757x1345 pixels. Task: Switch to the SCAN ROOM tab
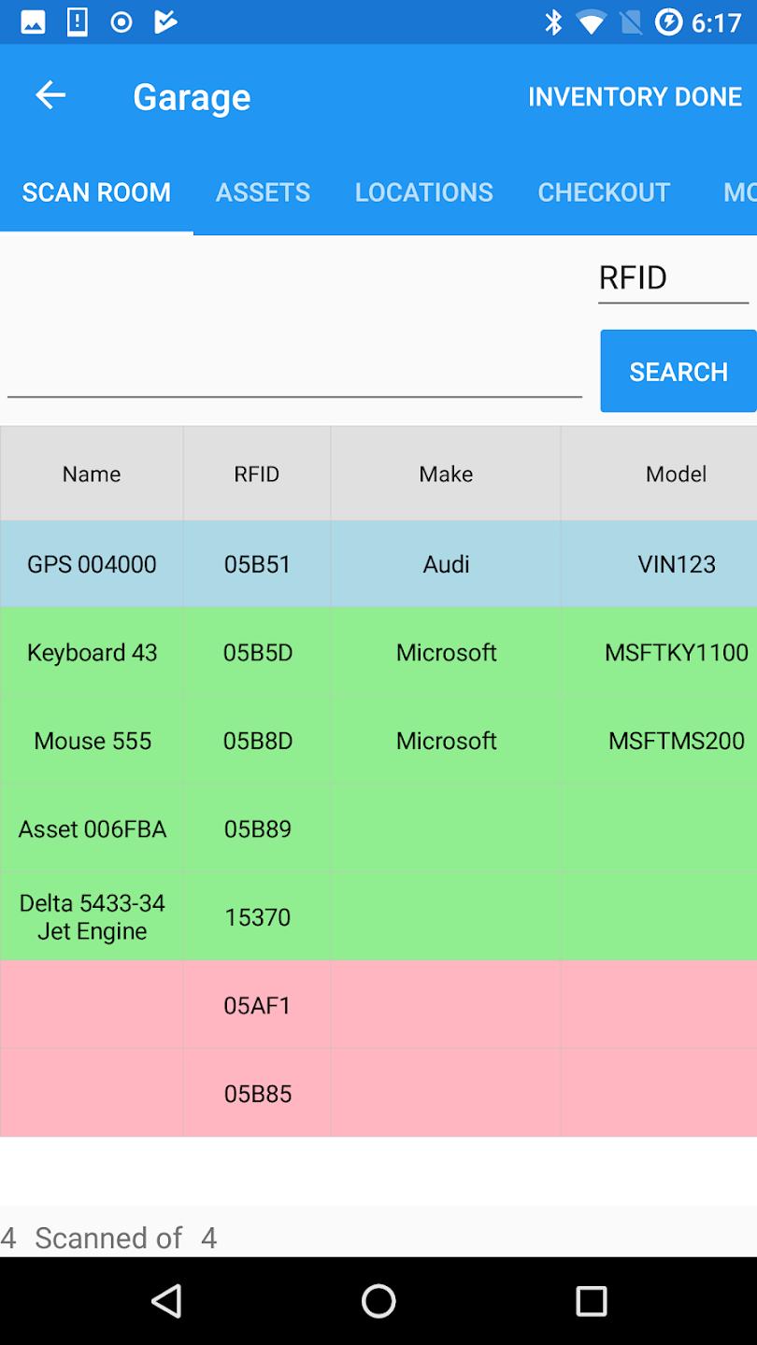[96, 191]
